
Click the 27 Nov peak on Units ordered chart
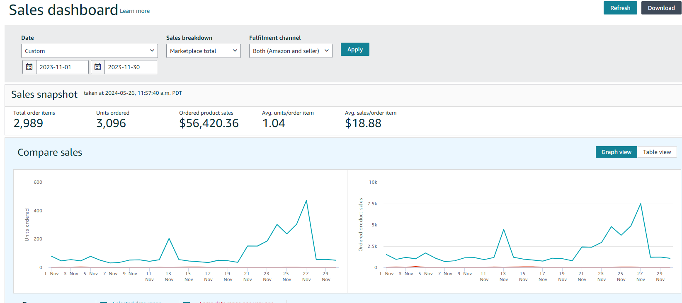point(306,201)
